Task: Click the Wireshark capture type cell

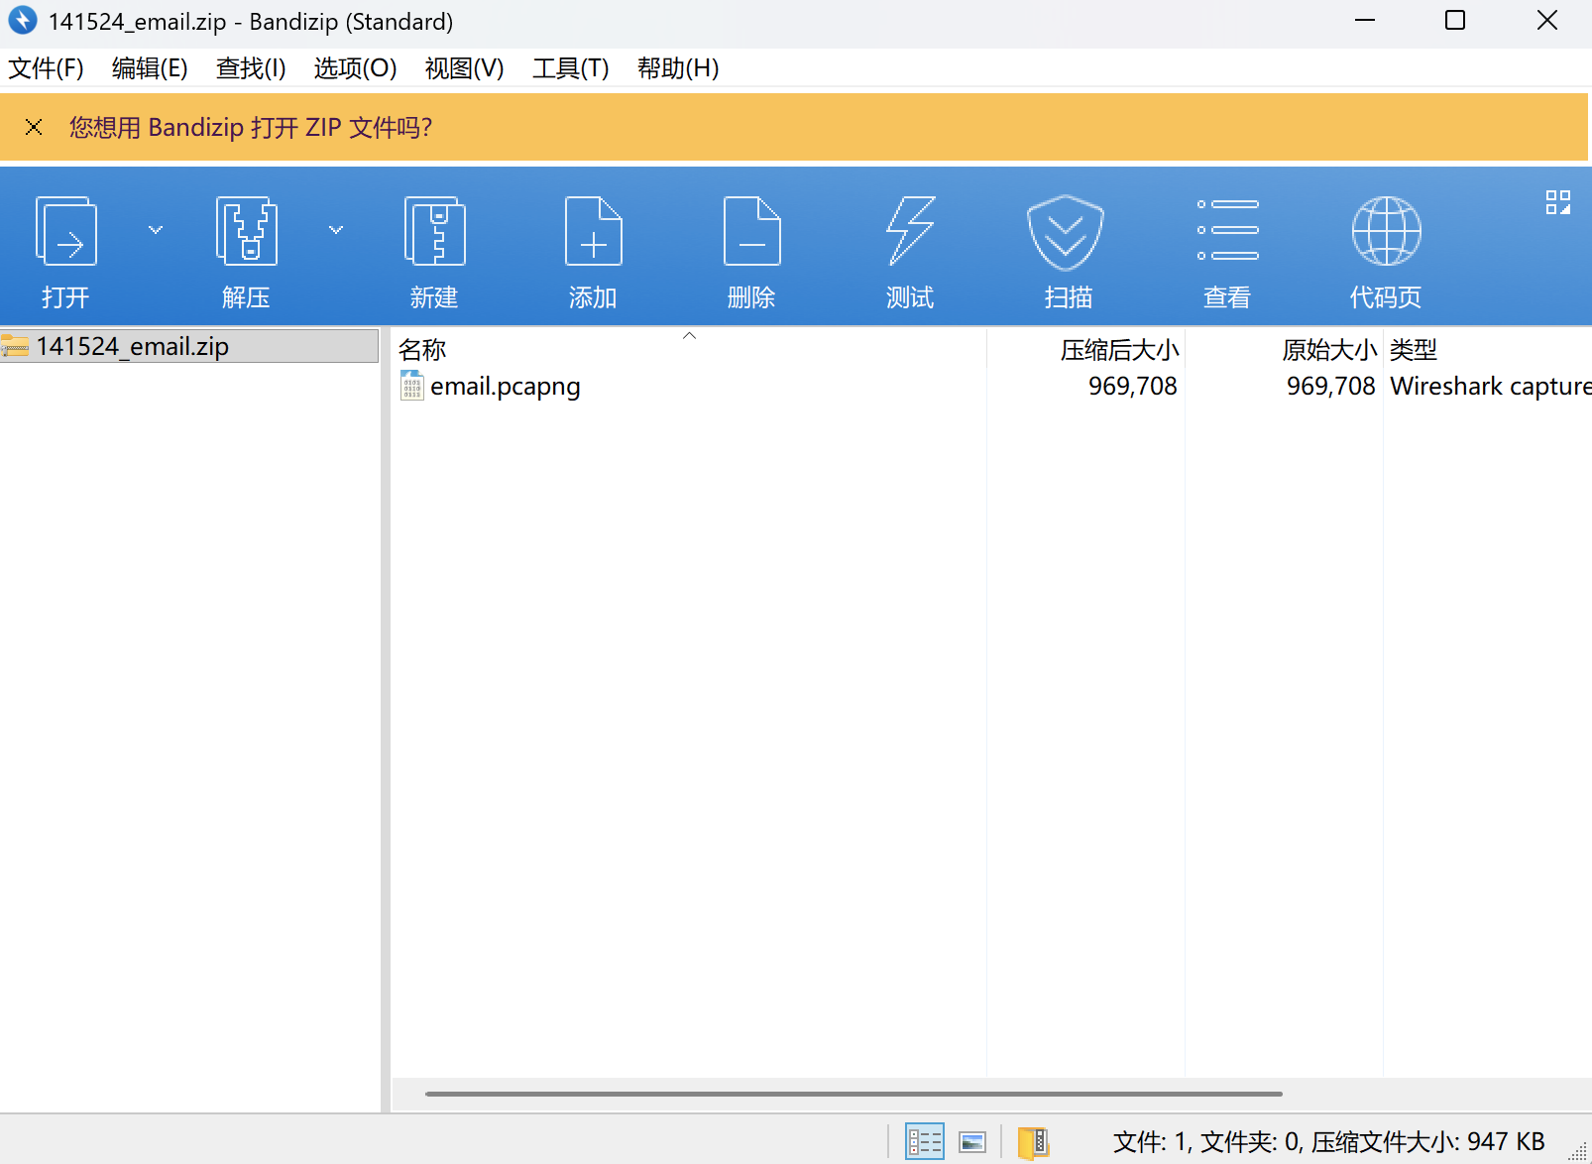Action: (x=1491, y=386)
